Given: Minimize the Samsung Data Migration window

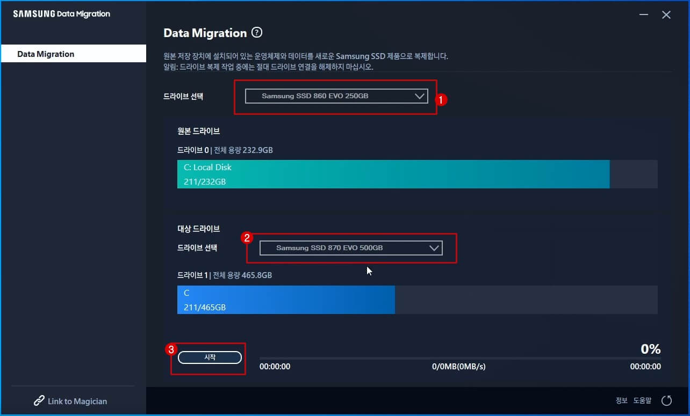Looking at the screenshot, I should 644,15.
